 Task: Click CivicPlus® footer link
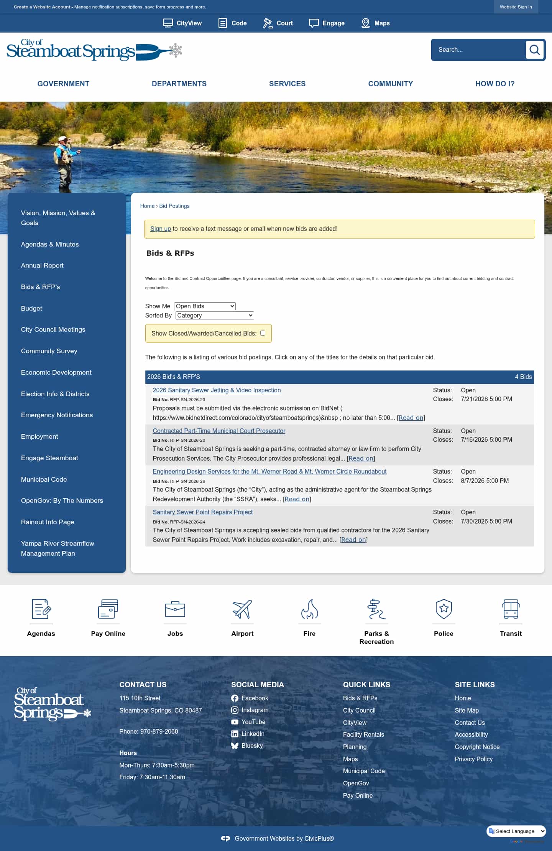pyautogui.click(x=319, y=839)
